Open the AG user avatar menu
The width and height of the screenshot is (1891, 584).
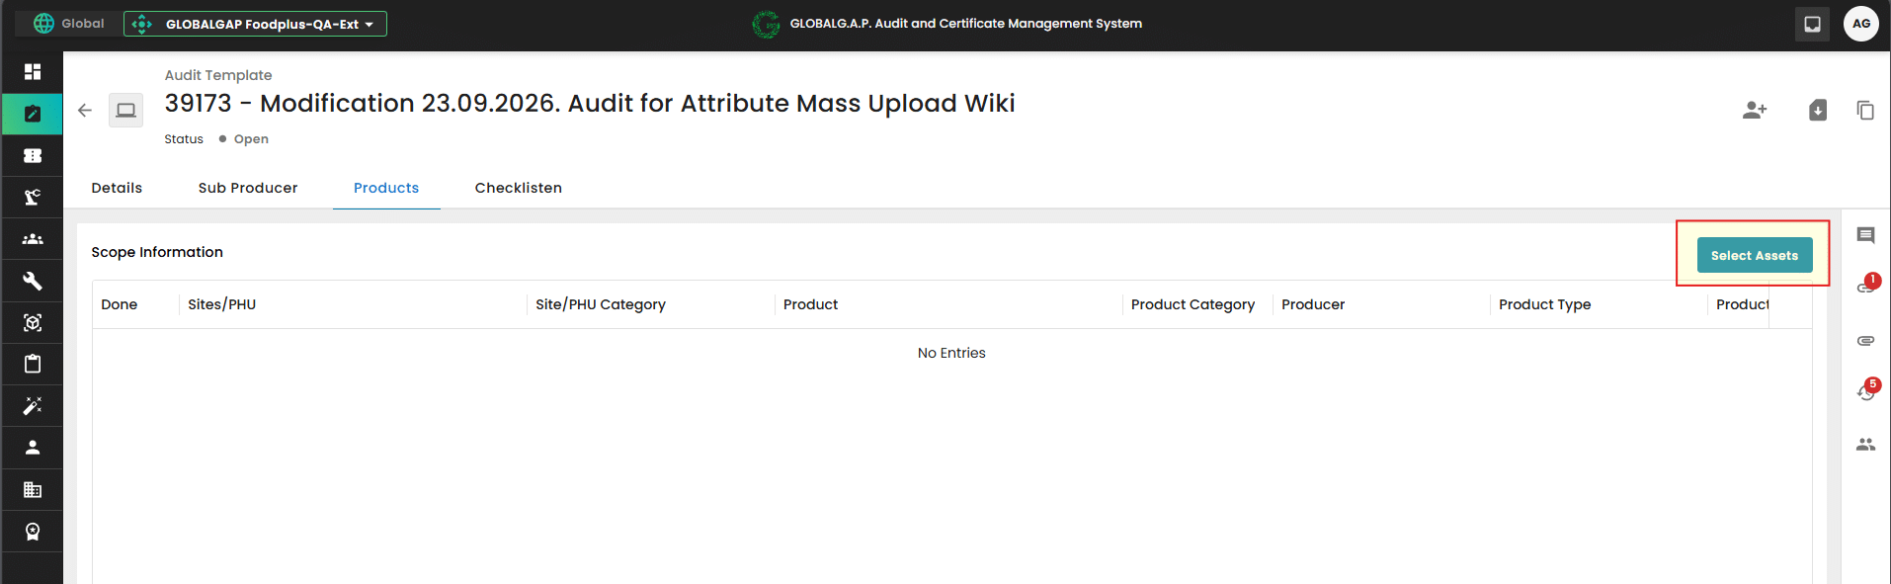[x=1861, y=24]
